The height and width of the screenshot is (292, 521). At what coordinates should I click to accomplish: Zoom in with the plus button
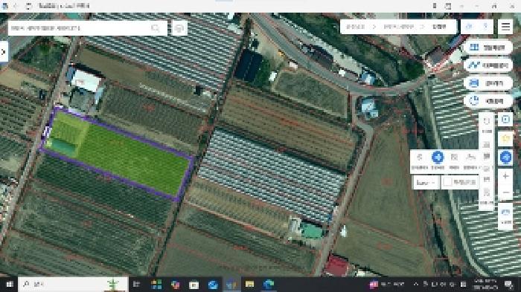click(505, 176)
